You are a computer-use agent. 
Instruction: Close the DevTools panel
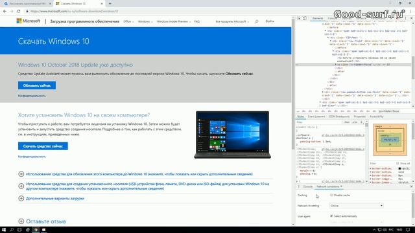[411, 18]
